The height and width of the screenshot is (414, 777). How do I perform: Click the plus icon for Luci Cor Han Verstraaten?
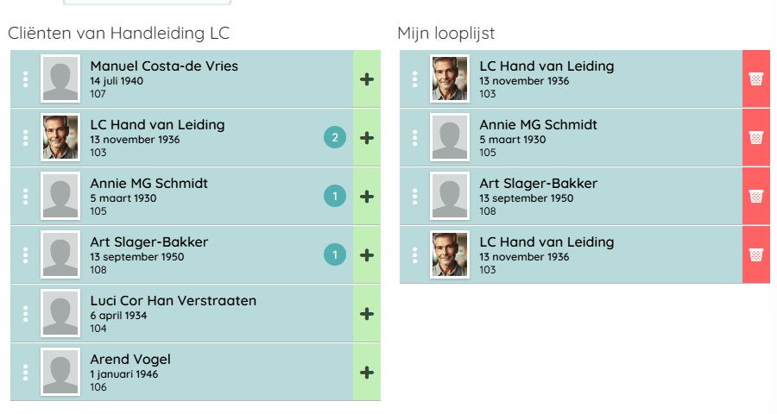(367, 314)
